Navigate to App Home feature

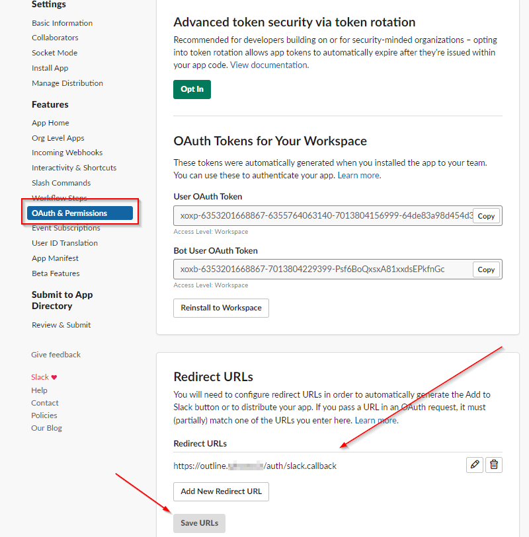pos(50,123)
